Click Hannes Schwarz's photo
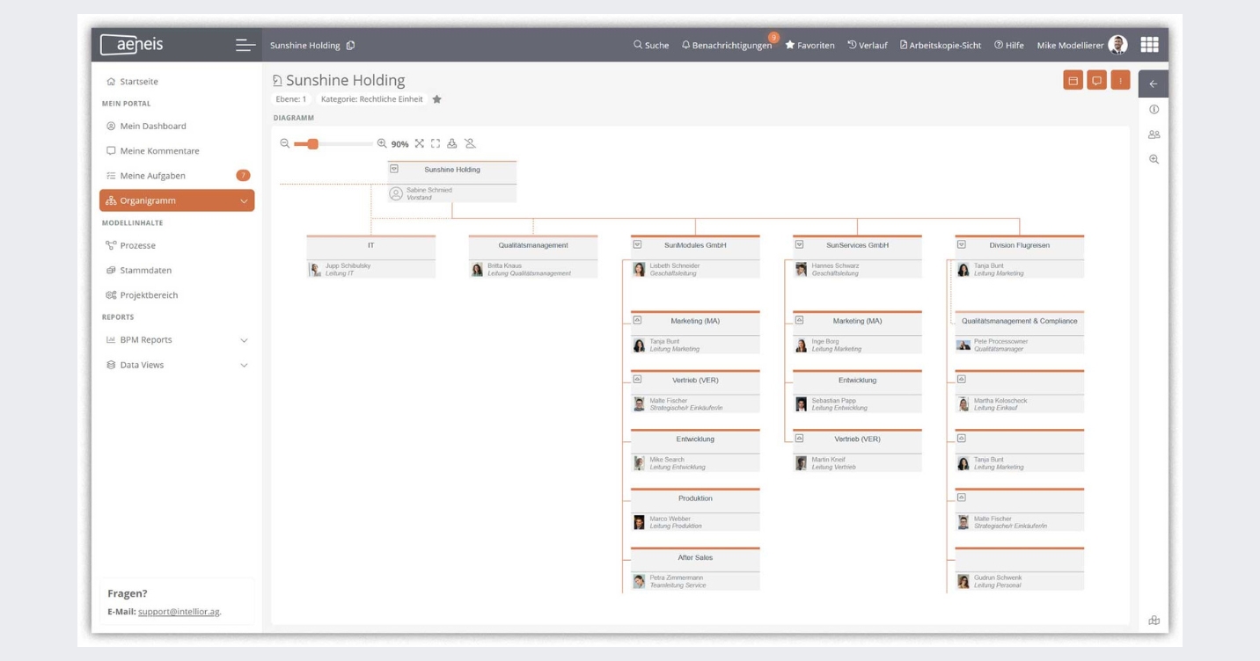The width and height of the screenshot is (1260, 661). click(801, 270)
